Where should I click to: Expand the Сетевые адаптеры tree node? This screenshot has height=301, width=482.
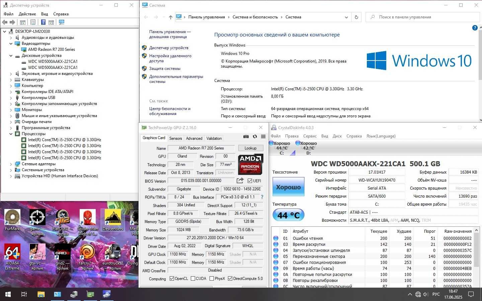[11, 164]
